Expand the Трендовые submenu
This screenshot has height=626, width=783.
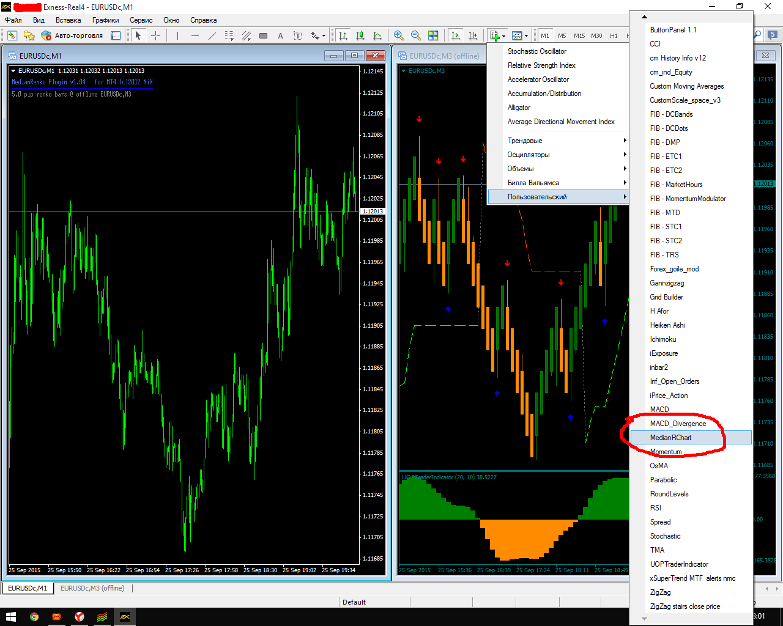(x=558, y=141)
